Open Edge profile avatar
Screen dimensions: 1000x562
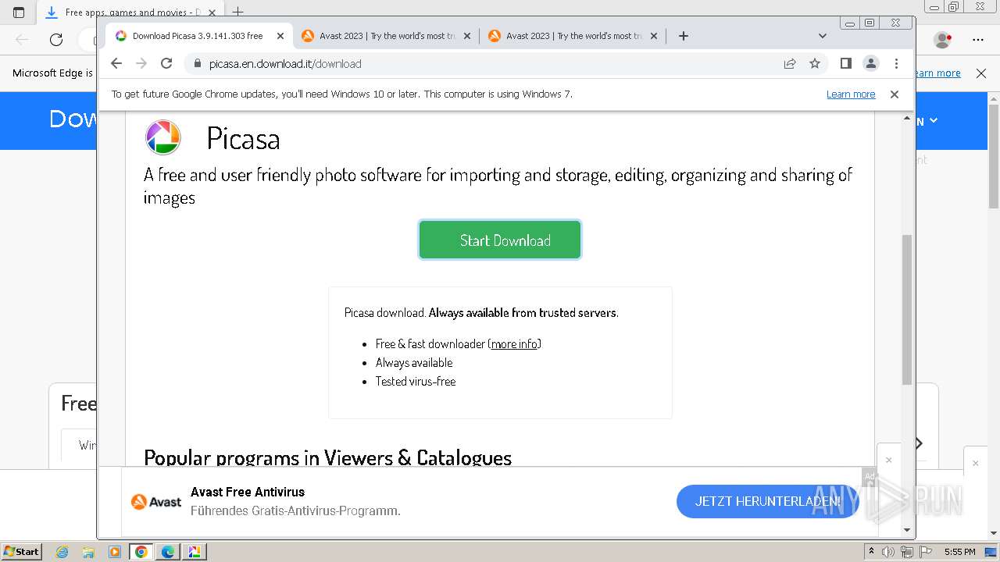943,39
